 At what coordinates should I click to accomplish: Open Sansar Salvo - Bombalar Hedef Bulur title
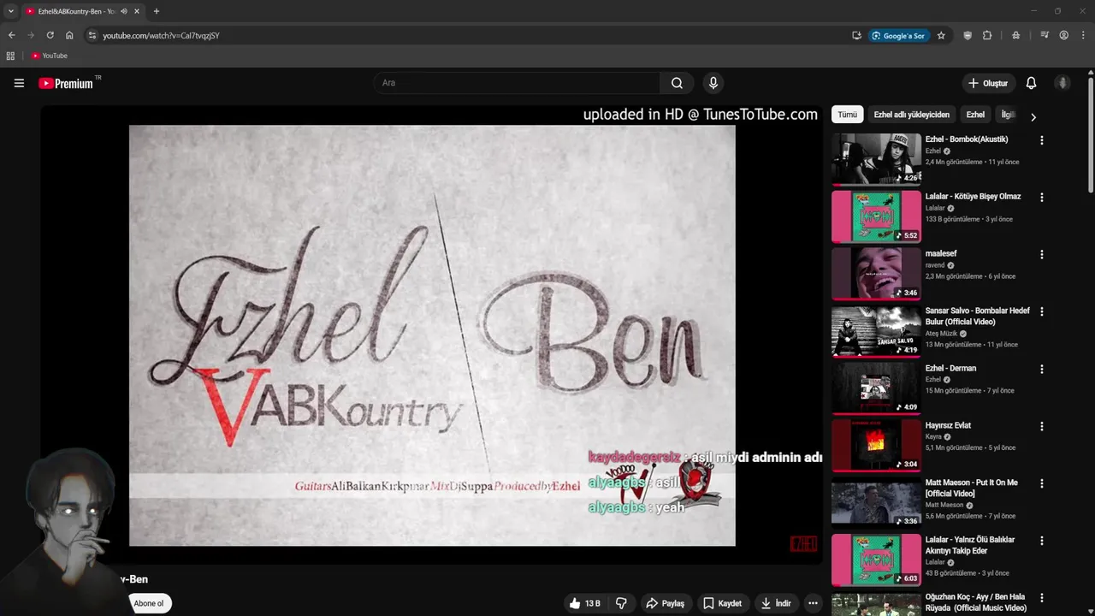coord(977,316)
